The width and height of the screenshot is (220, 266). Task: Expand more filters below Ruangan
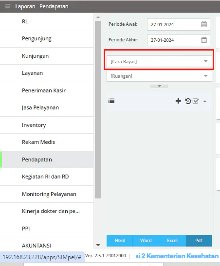click(159, 86)
